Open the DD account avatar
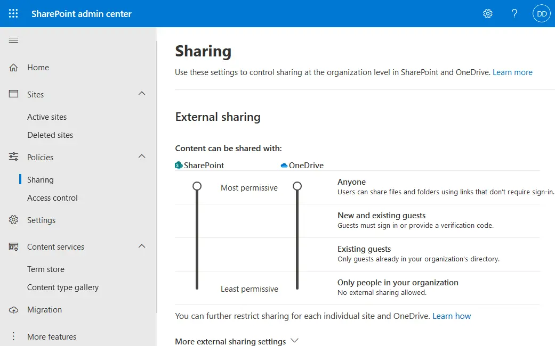555x346 pixels. click(x=542, y=13)
